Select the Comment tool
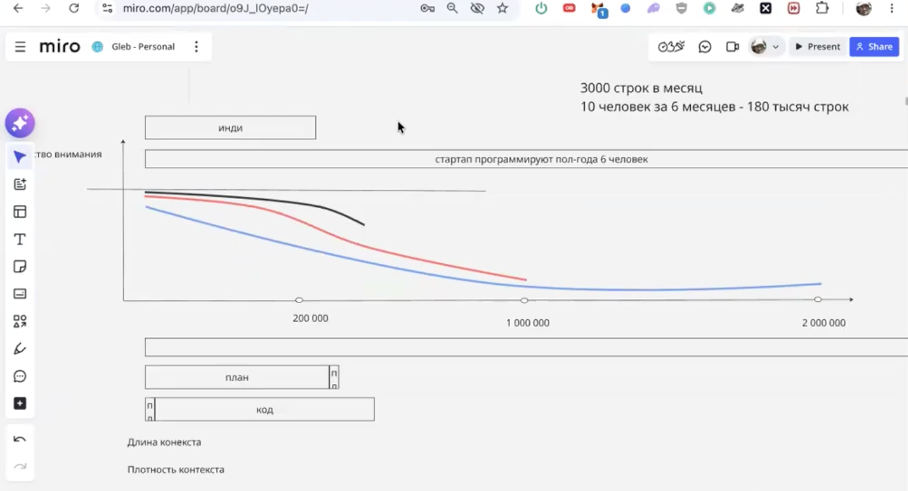This screenshot has height=491, width=908. pyautogui.click(x=20, y=376)
